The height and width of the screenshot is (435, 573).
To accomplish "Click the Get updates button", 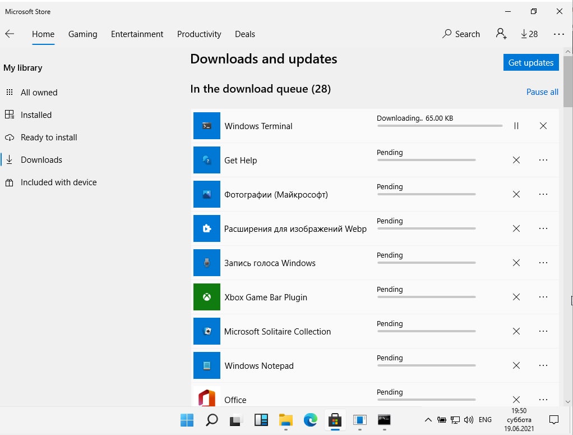I will 531,62.
